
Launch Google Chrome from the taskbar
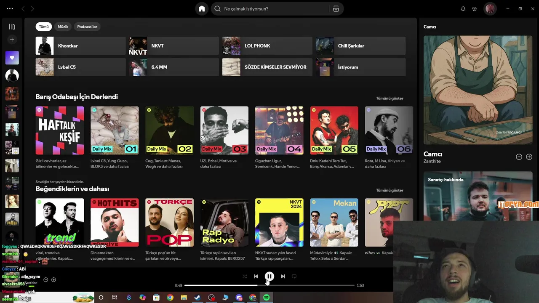(x=170, y=298)
